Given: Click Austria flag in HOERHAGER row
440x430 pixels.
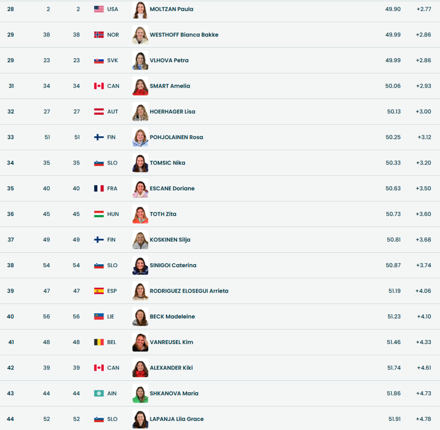Looking at the screenshot, I should coord(99,112).
